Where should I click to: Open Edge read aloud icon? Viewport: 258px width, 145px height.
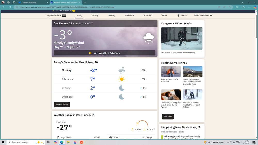coord(224,7)
